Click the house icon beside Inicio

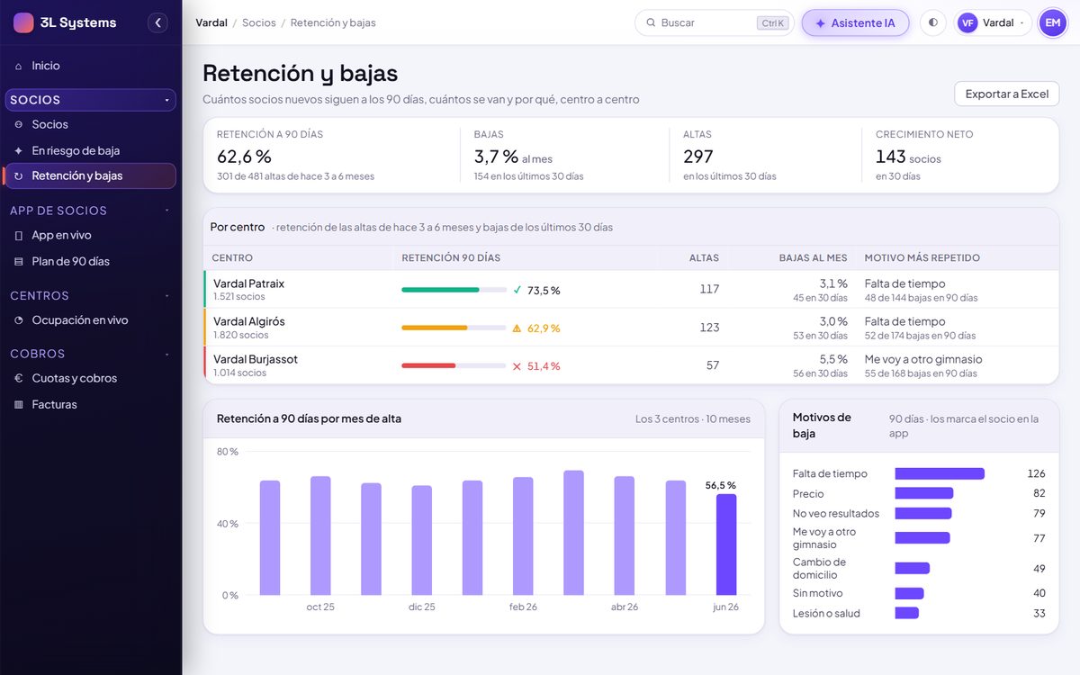19,67
